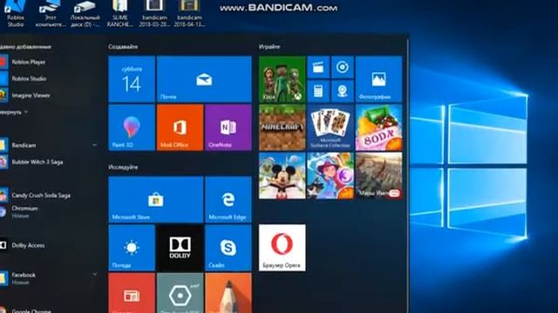The height and width of the screenshot is (313, 558).
Task: Select the Roblox Studio desktop shortcut
Action: coord(16,14)
